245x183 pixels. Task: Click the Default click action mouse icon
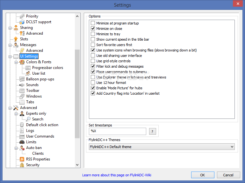(22, 125)
